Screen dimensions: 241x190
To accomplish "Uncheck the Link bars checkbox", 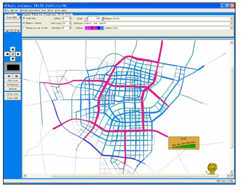I will (24, 18).
